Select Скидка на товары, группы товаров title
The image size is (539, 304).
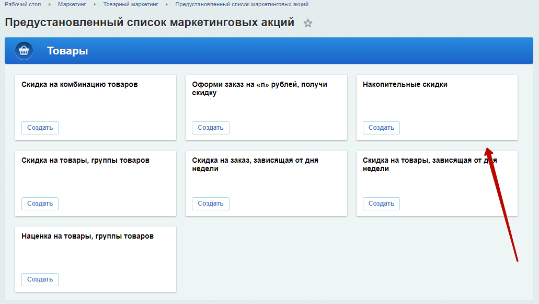tap(85, 161)
